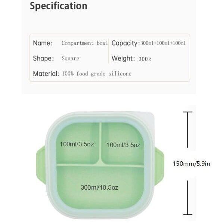
Task: Click the Material label
Action: 46,74
